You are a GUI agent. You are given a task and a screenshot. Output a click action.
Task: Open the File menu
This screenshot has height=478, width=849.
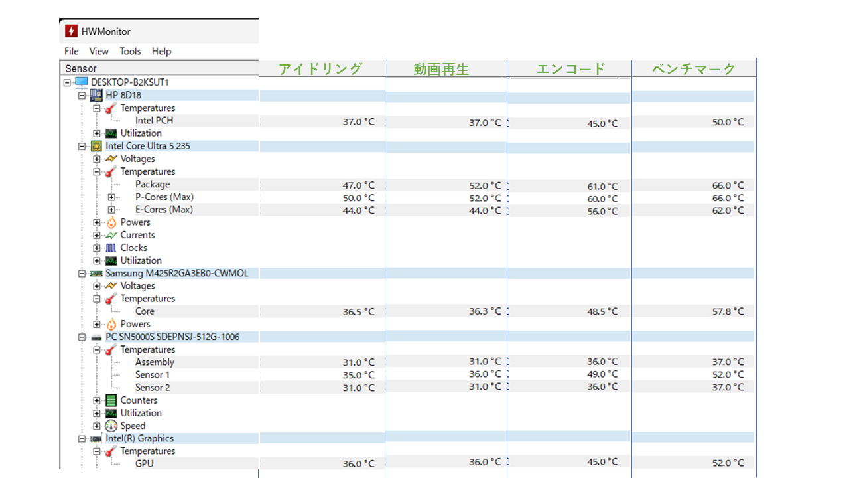[71, 51]
